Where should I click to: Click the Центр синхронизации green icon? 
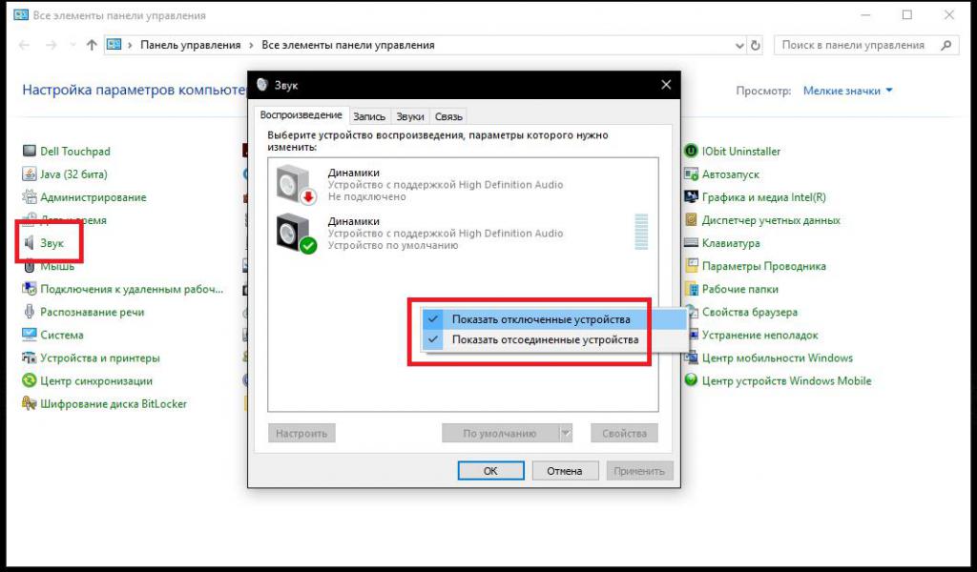pos(30,381)
